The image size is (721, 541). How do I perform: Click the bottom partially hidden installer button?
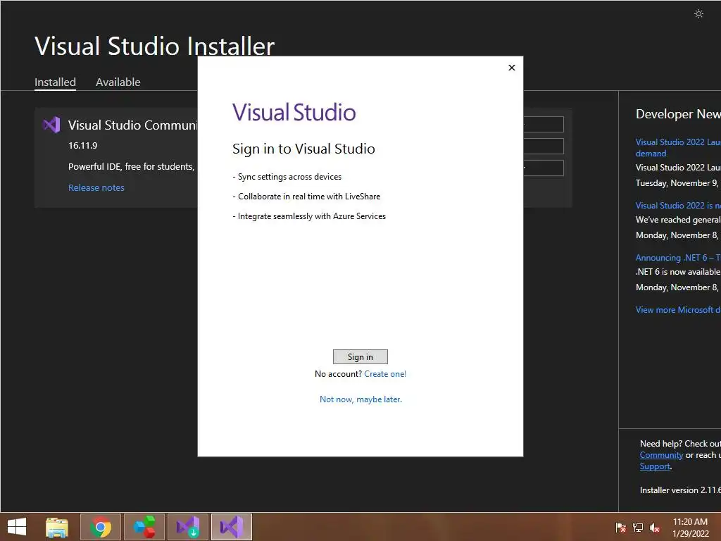pos(544,168)
